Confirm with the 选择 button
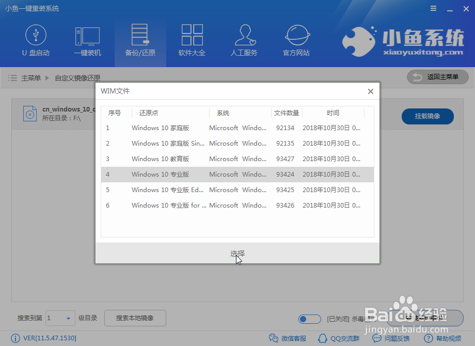The height and width of the screenshot is (346, 475). (x=237, y=254)
